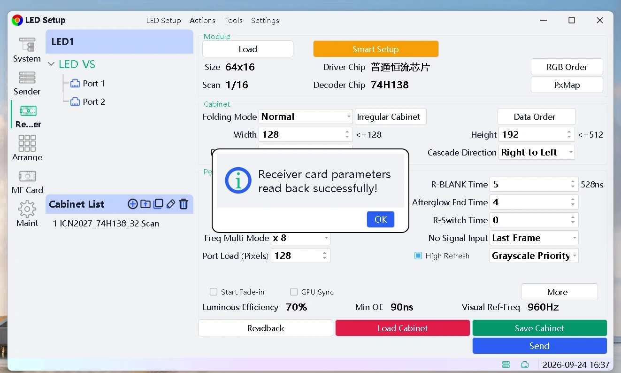Open the Settings menu
Viewport: 621px width, 373px height.
pos(265,21)
